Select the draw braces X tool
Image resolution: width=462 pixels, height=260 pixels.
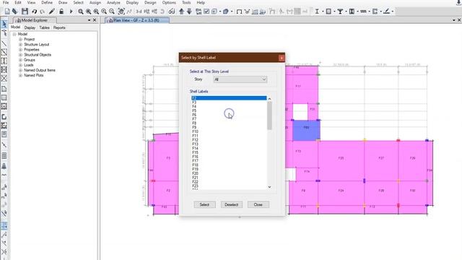pyautogui.click(x=4, y=79)
